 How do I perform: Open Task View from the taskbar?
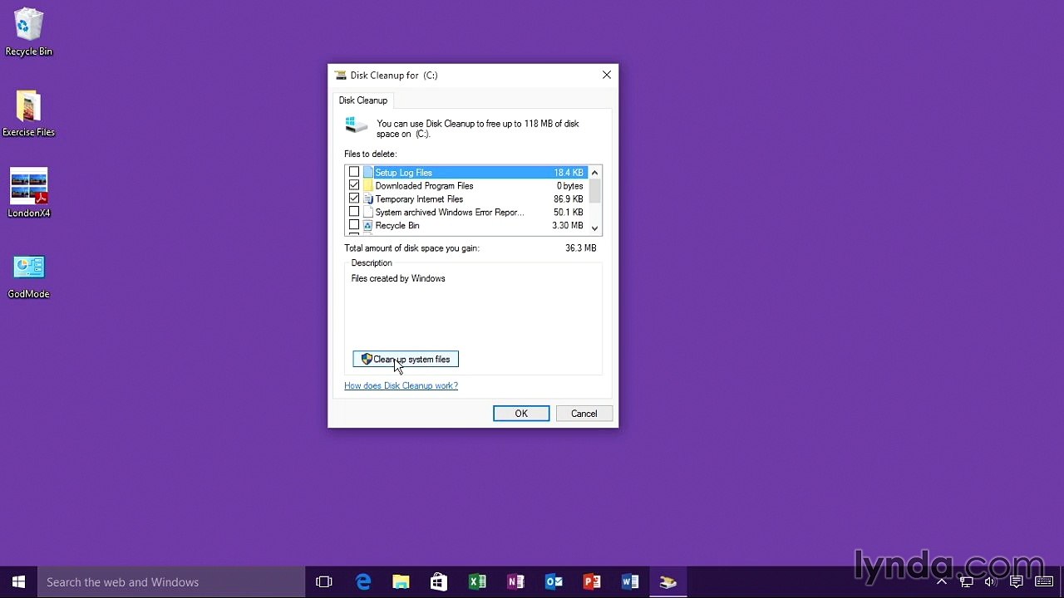click(324, 582)
